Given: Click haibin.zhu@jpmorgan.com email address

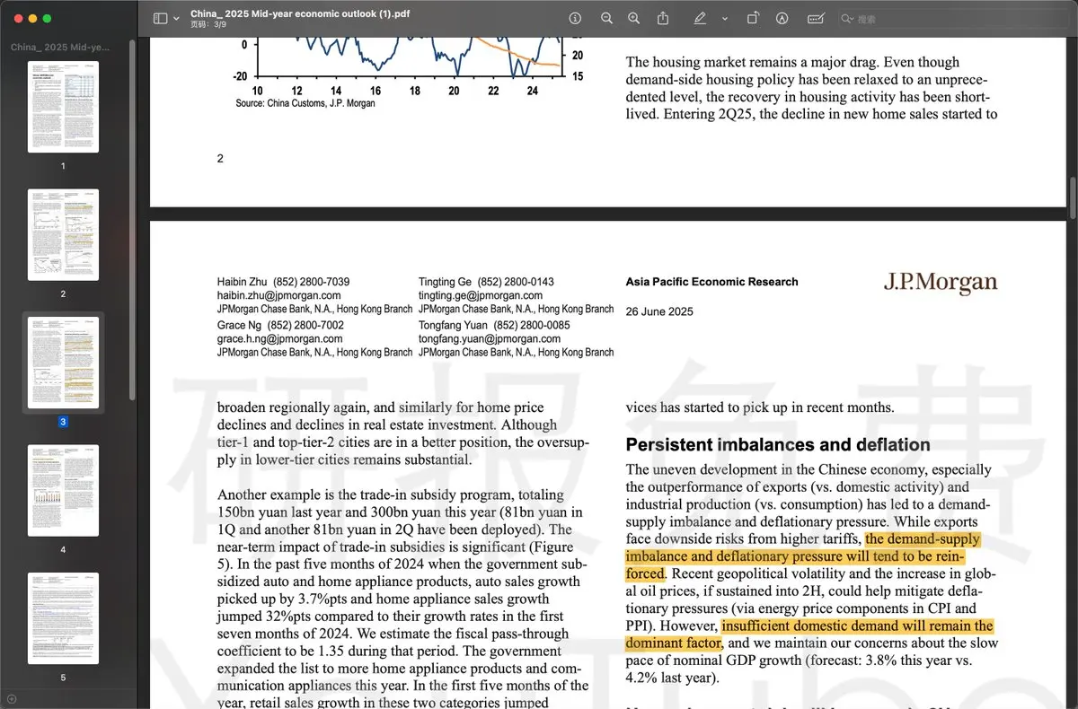Looking at the screenshot, I should 278,295.
